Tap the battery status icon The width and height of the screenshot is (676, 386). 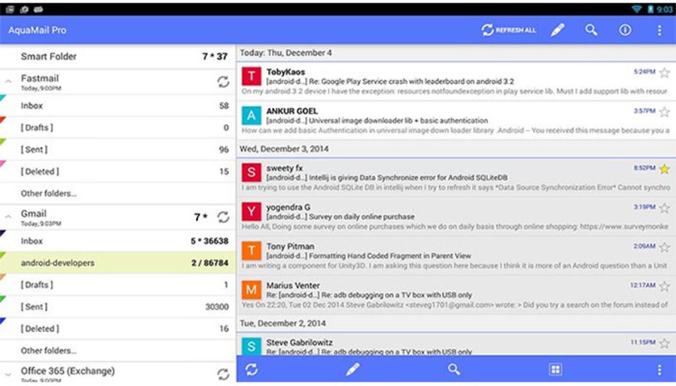tap(650, 9)
